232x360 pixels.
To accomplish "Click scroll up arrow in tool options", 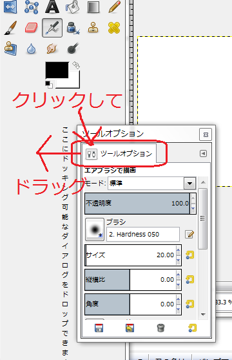I will [x=203, y=182].
